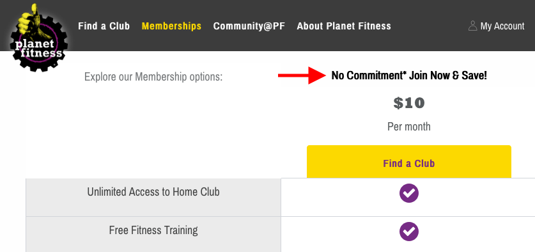Viewport: 535px width, 252px height.
Task: Open Community@PF from the navigation bar
Action: (249, 26)
